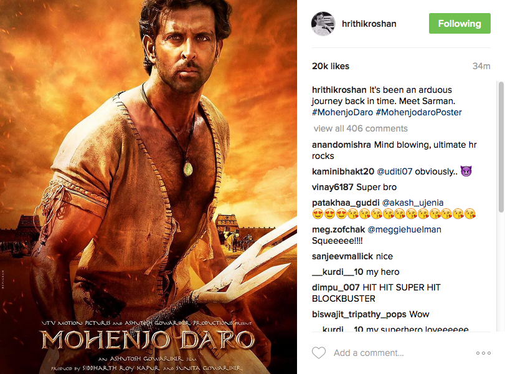The image size is (505, 374).
Task: Expand view all 406 comments
Action: click(x=361, y=128)
